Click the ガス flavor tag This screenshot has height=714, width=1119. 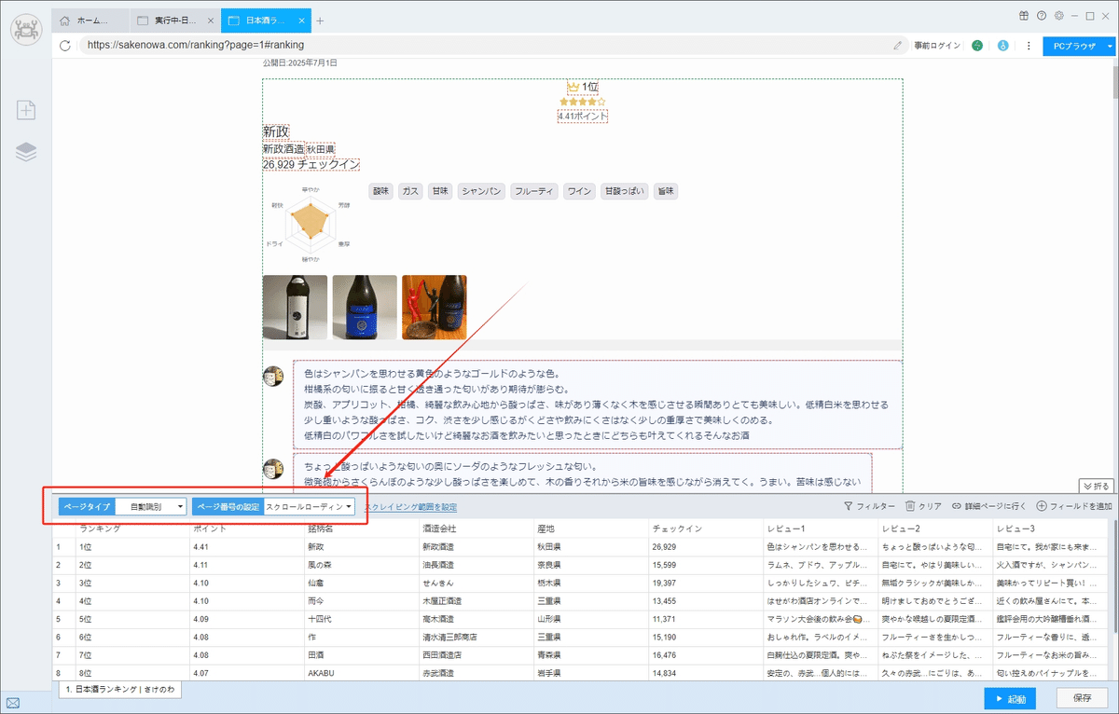point(410,191)
